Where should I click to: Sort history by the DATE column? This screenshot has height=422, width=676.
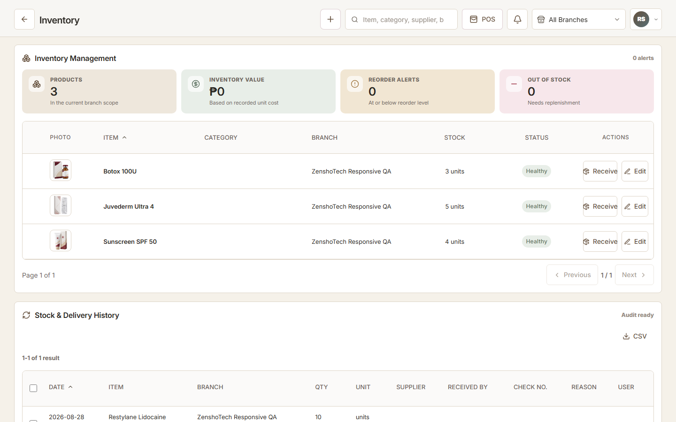61,387
